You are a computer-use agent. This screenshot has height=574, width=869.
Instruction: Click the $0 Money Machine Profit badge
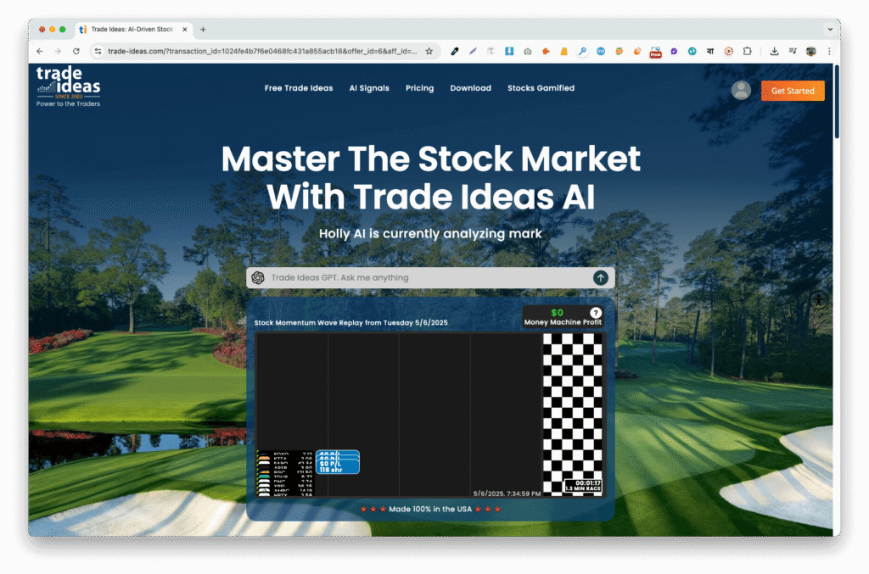(563, 316)
